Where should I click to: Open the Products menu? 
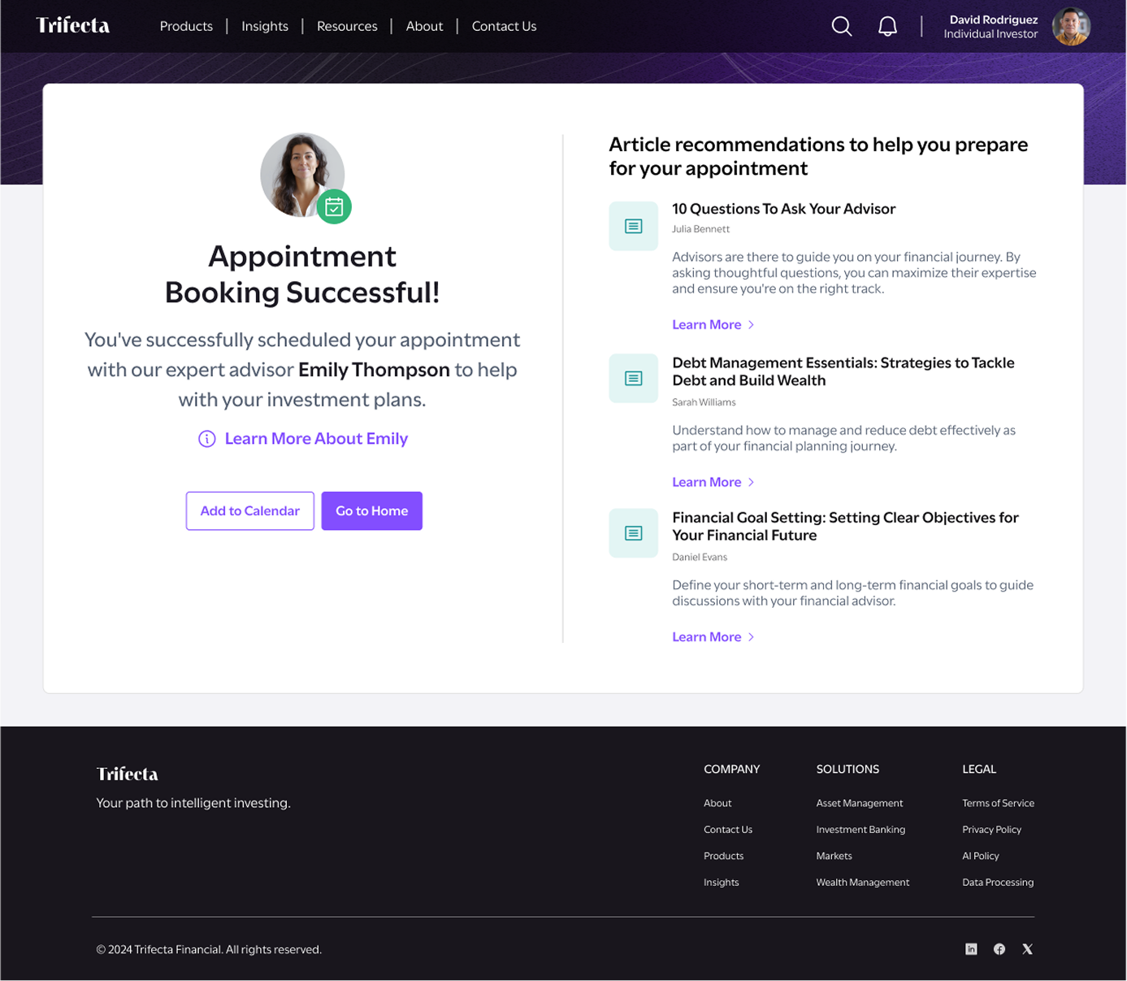[x=186, y=26]
